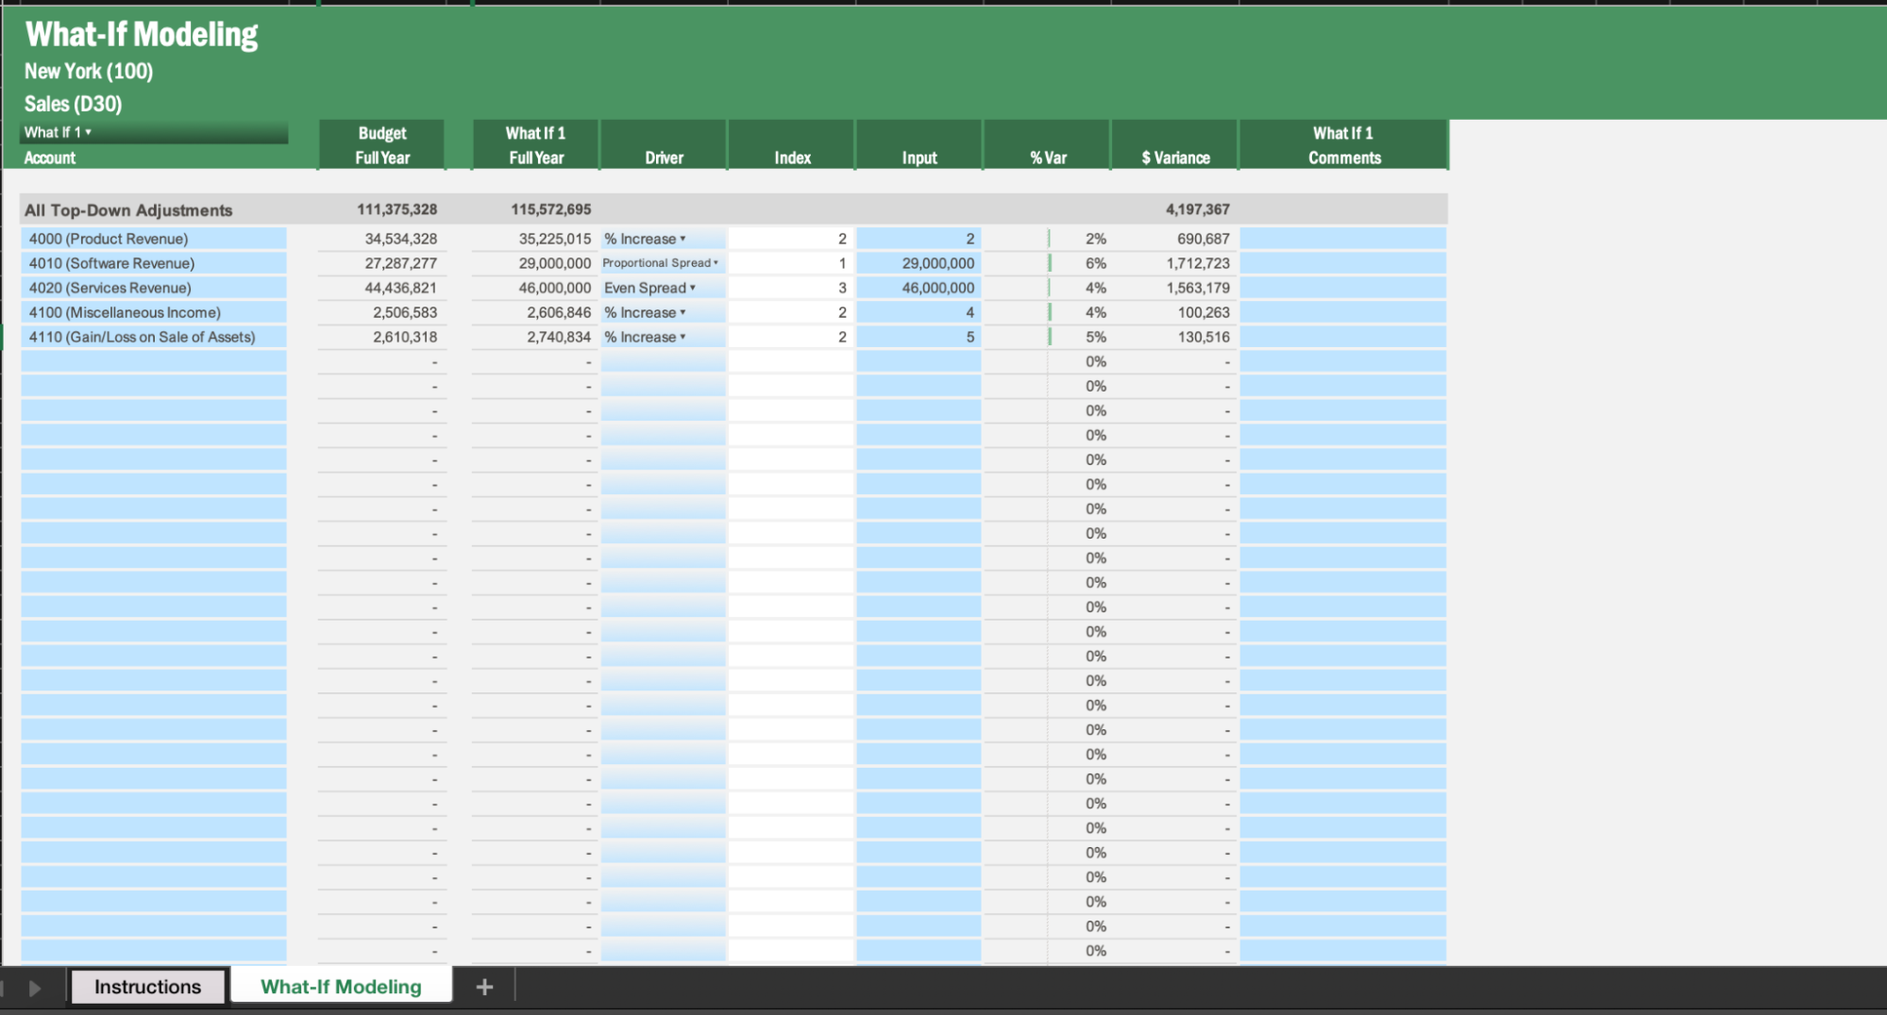The height and width of the screenshot is (1015, 1887).
Task: Click the Index cell for 4020 Services Revenue
Action: [x=791, y=288]
